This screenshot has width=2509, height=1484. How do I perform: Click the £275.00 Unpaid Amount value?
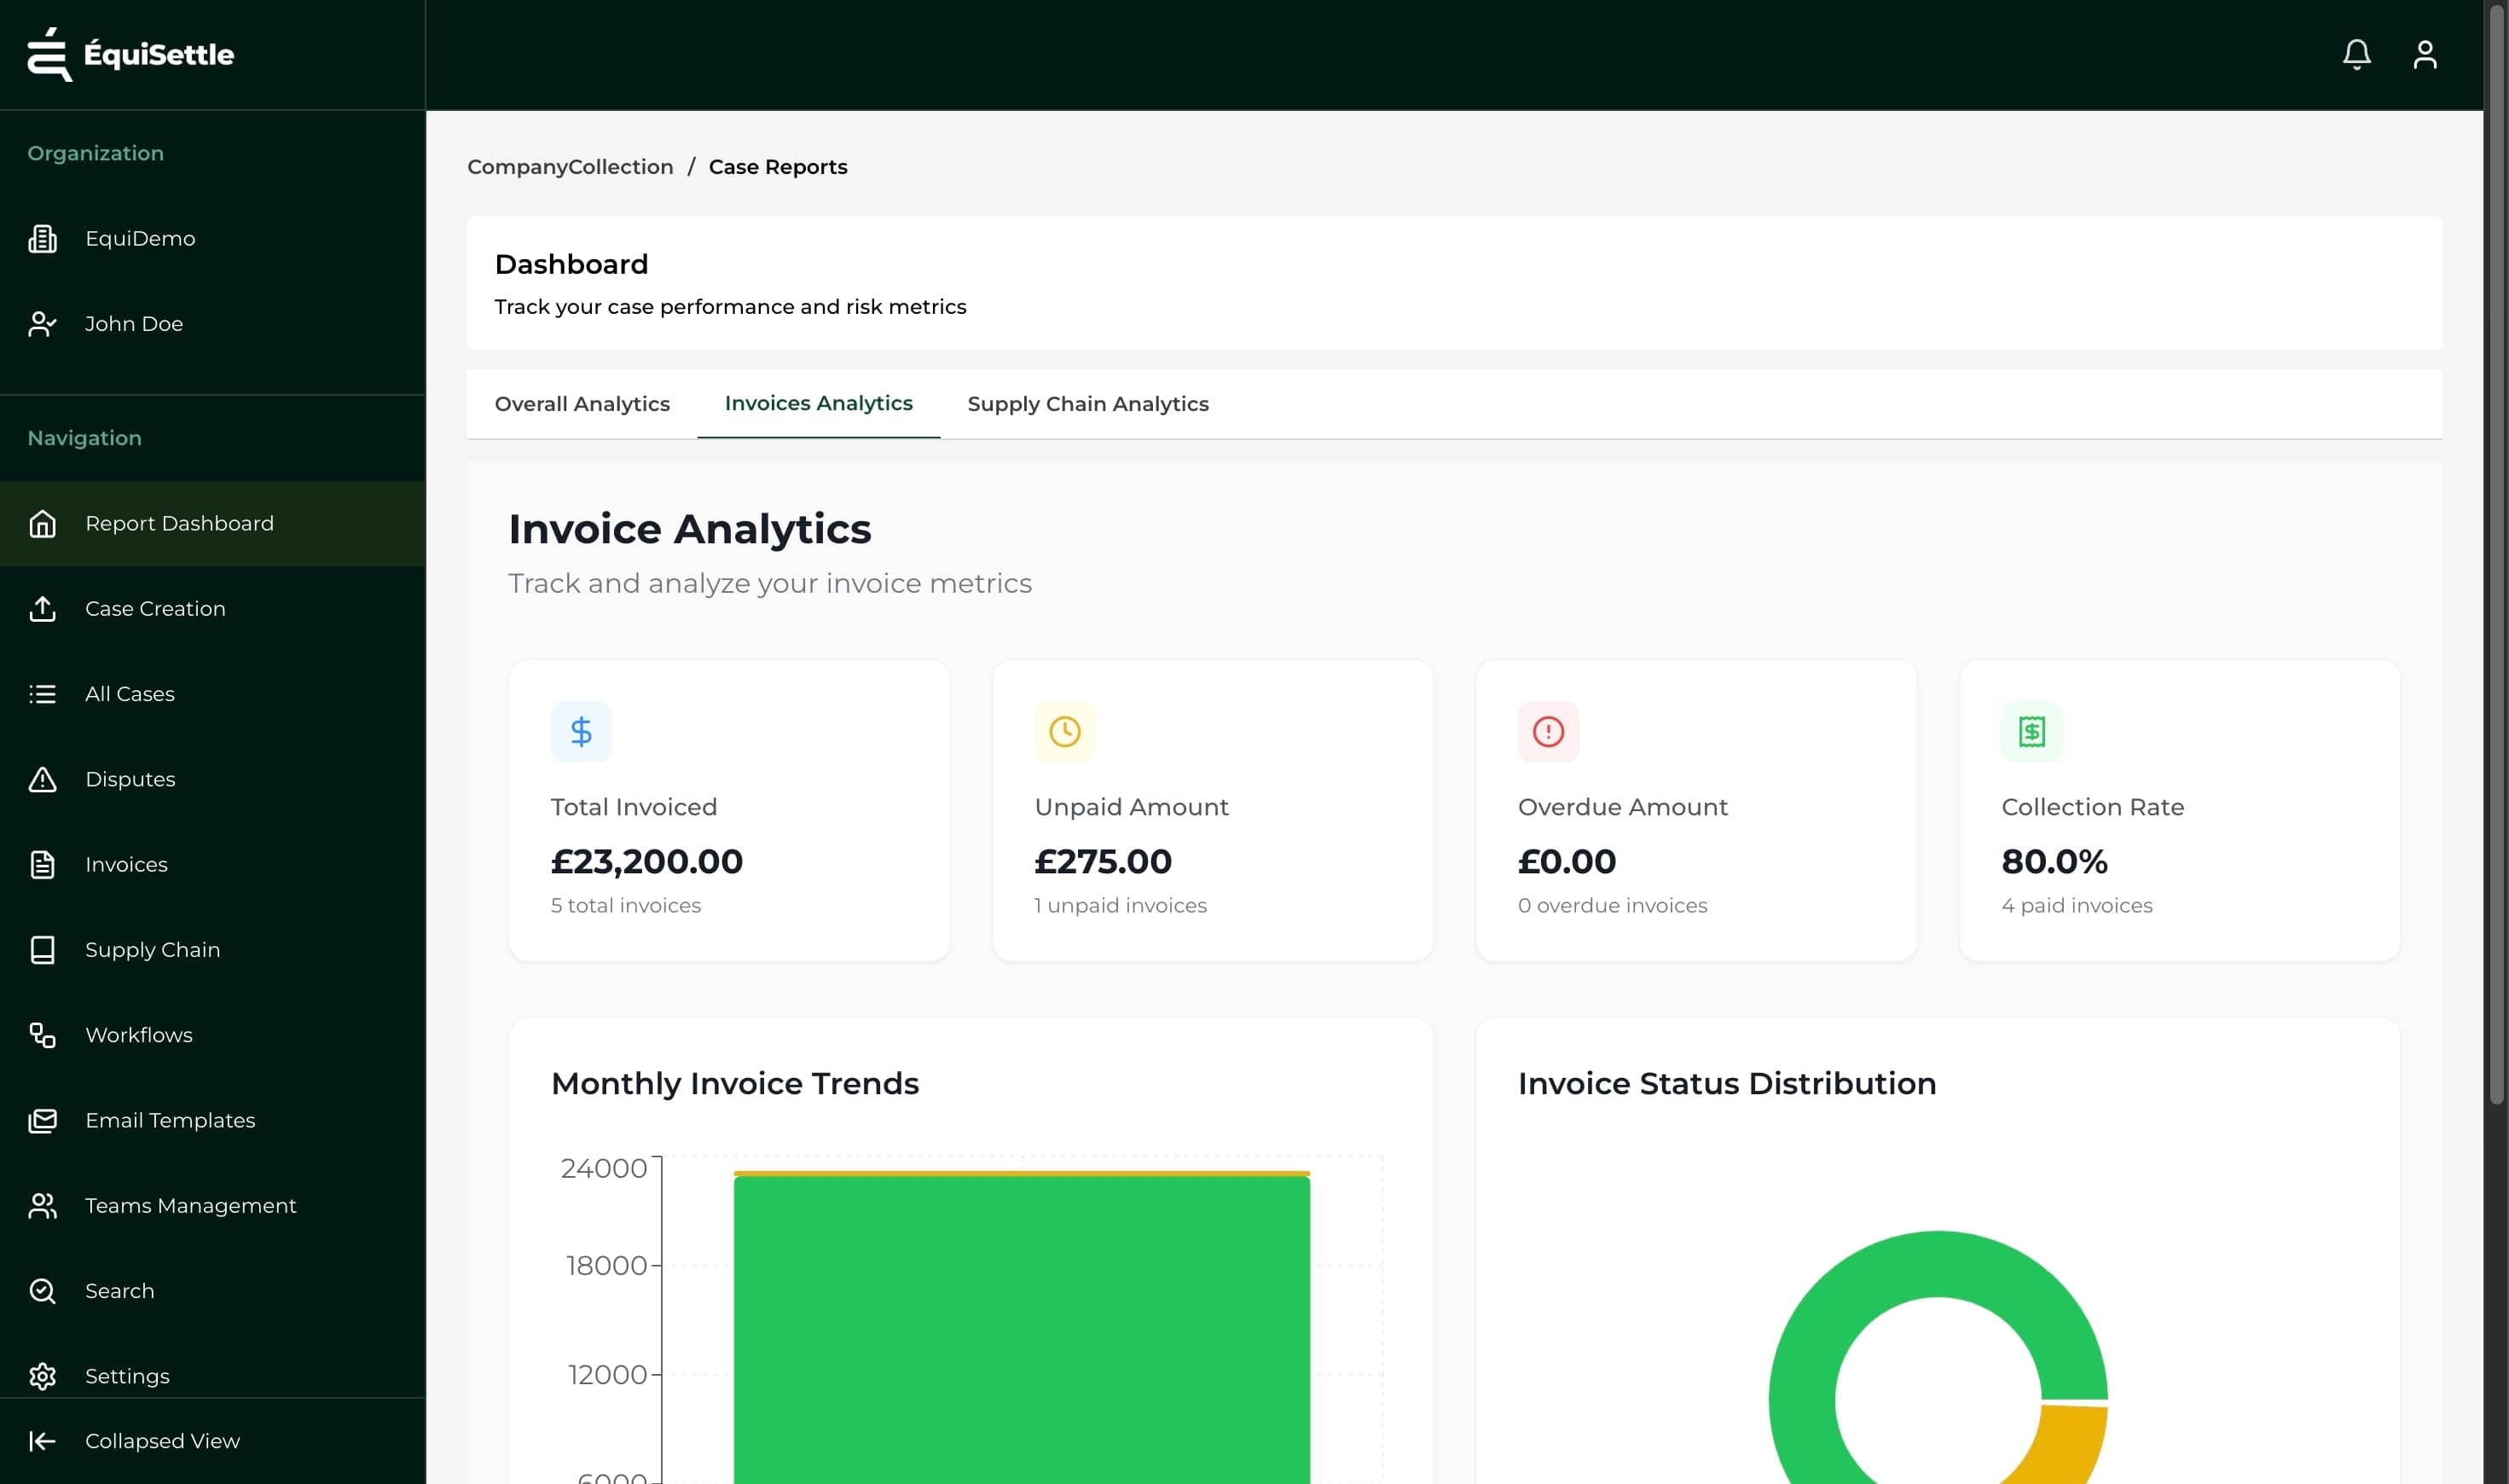[x=1102, y=862]
